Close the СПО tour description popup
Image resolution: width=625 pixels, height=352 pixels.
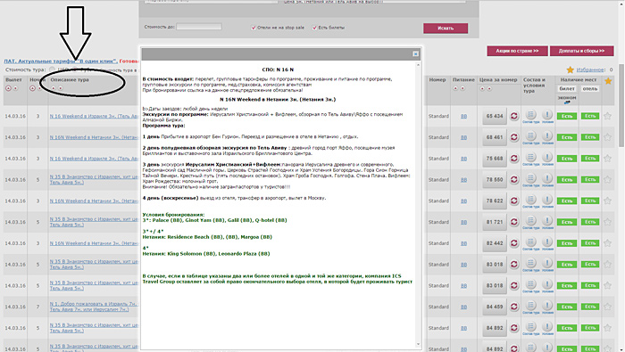pyautogui.click(x=415, y=53)
